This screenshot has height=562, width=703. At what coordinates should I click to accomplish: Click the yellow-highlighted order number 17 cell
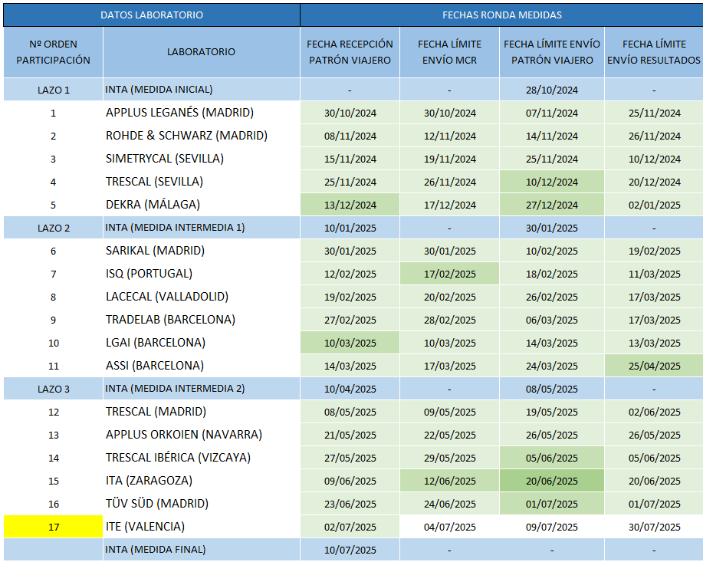(x=54, y=527)
